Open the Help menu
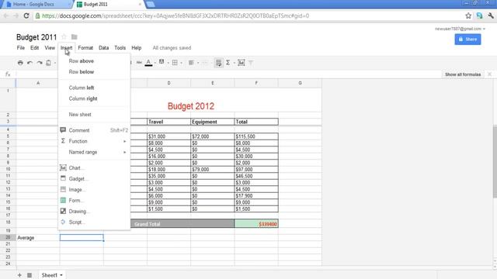Image resolution: width=497 pixels, height=279 pixels. pos(137,48)
